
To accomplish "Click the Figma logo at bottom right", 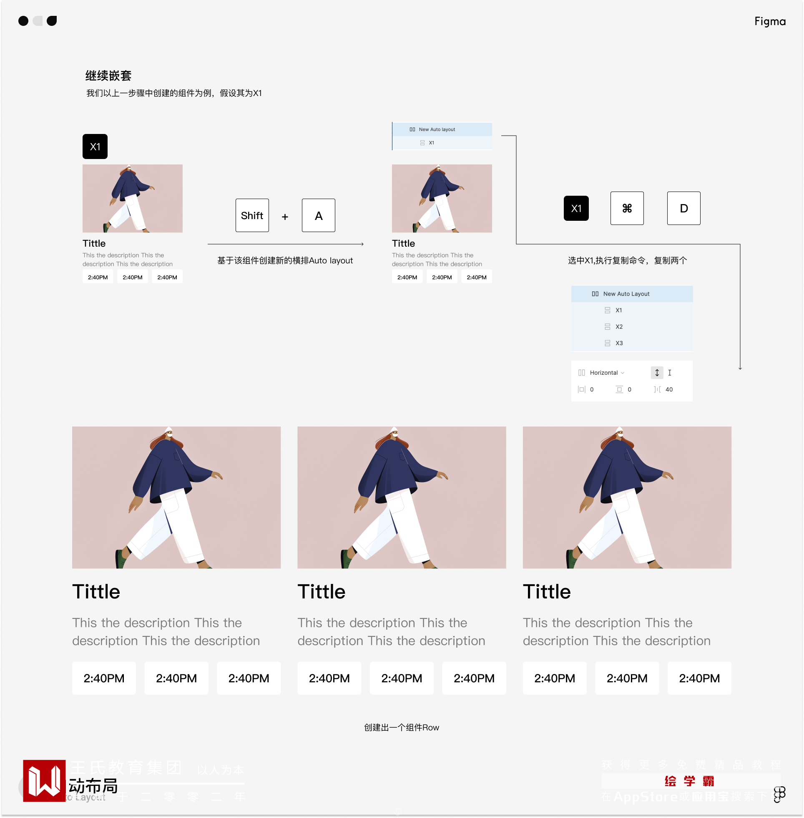I will [779, 794].
